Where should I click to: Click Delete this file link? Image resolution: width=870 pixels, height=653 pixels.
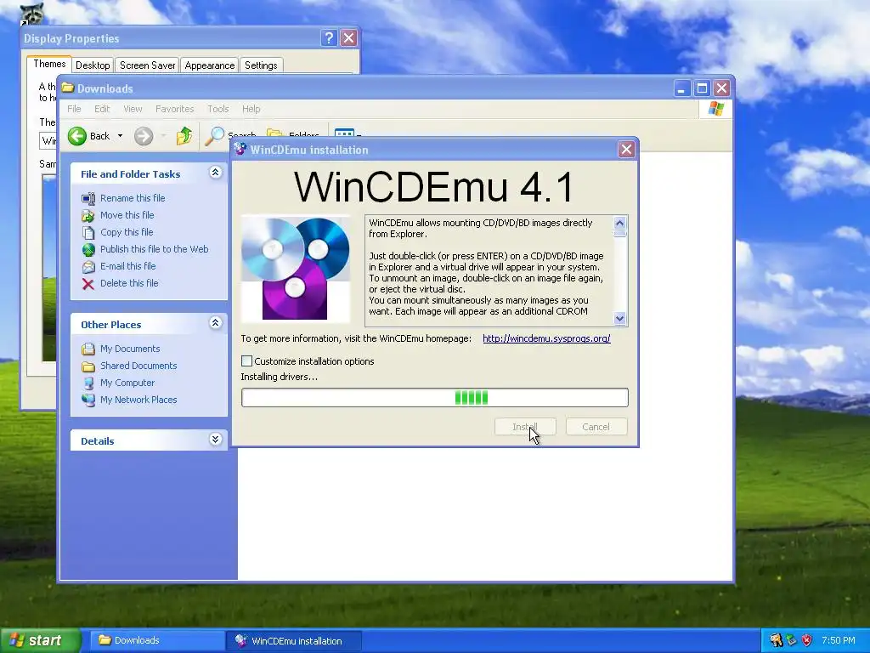[129, 283]
